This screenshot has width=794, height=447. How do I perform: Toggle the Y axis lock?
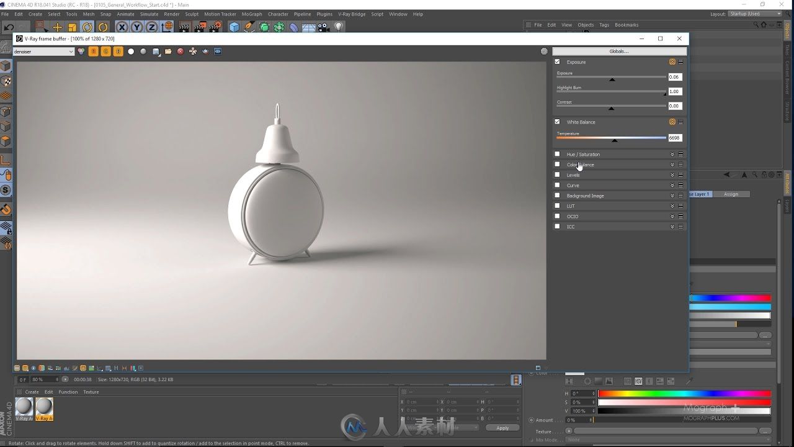click(x=137, y=27)
